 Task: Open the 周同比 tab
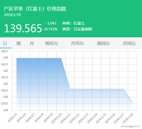click(x=103, y=43)
